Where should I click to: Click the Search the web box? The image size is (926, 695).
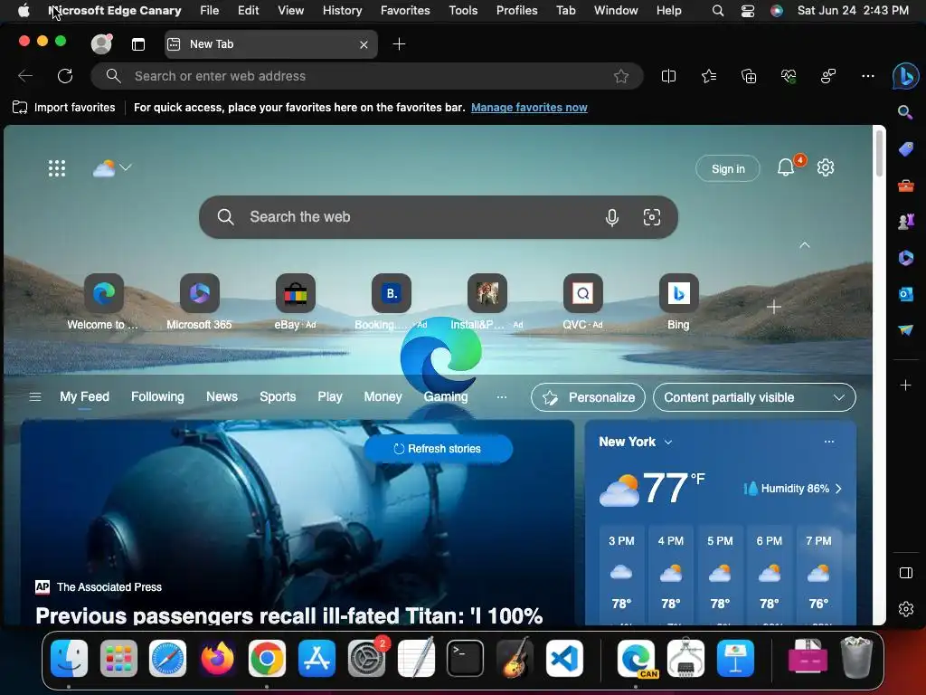(x=439, y=217)
